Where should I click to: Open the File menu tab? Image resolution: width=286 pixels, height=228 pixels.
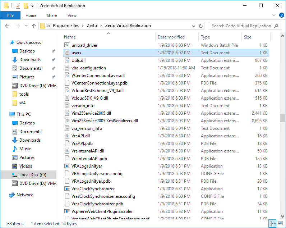tap(10, 15)
